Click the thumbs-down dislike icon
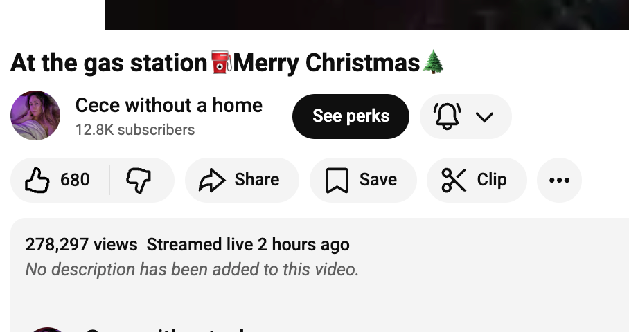The height and width of the screenshot is (332, 629). [139, 181]
